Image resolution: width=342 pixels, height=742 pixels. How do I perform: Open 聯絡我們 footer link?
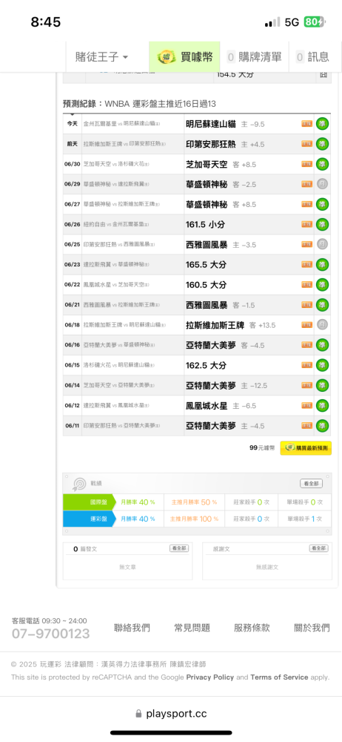tap(132, 628)
